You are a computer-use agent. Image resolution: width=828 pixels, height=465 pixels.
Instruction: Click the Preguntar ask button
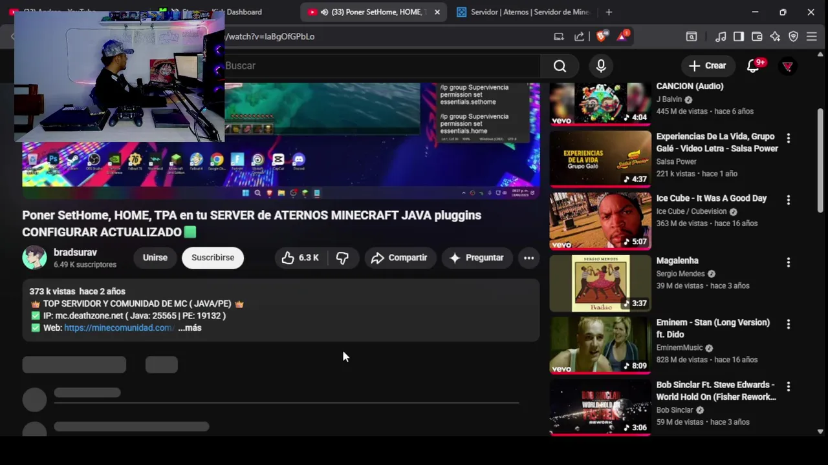[x=477, y=258]
